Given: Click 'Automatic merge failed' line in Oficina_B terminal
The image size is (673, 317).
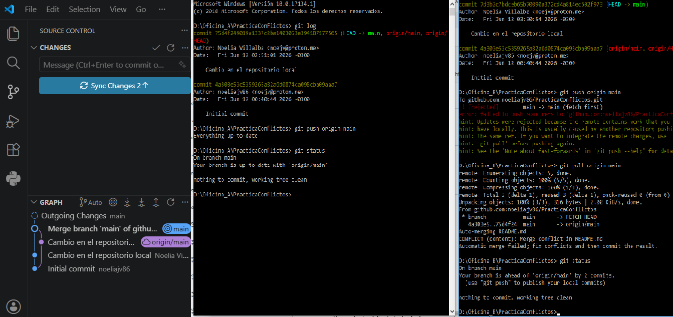Looking at the screenshot, I should [558, 246].
